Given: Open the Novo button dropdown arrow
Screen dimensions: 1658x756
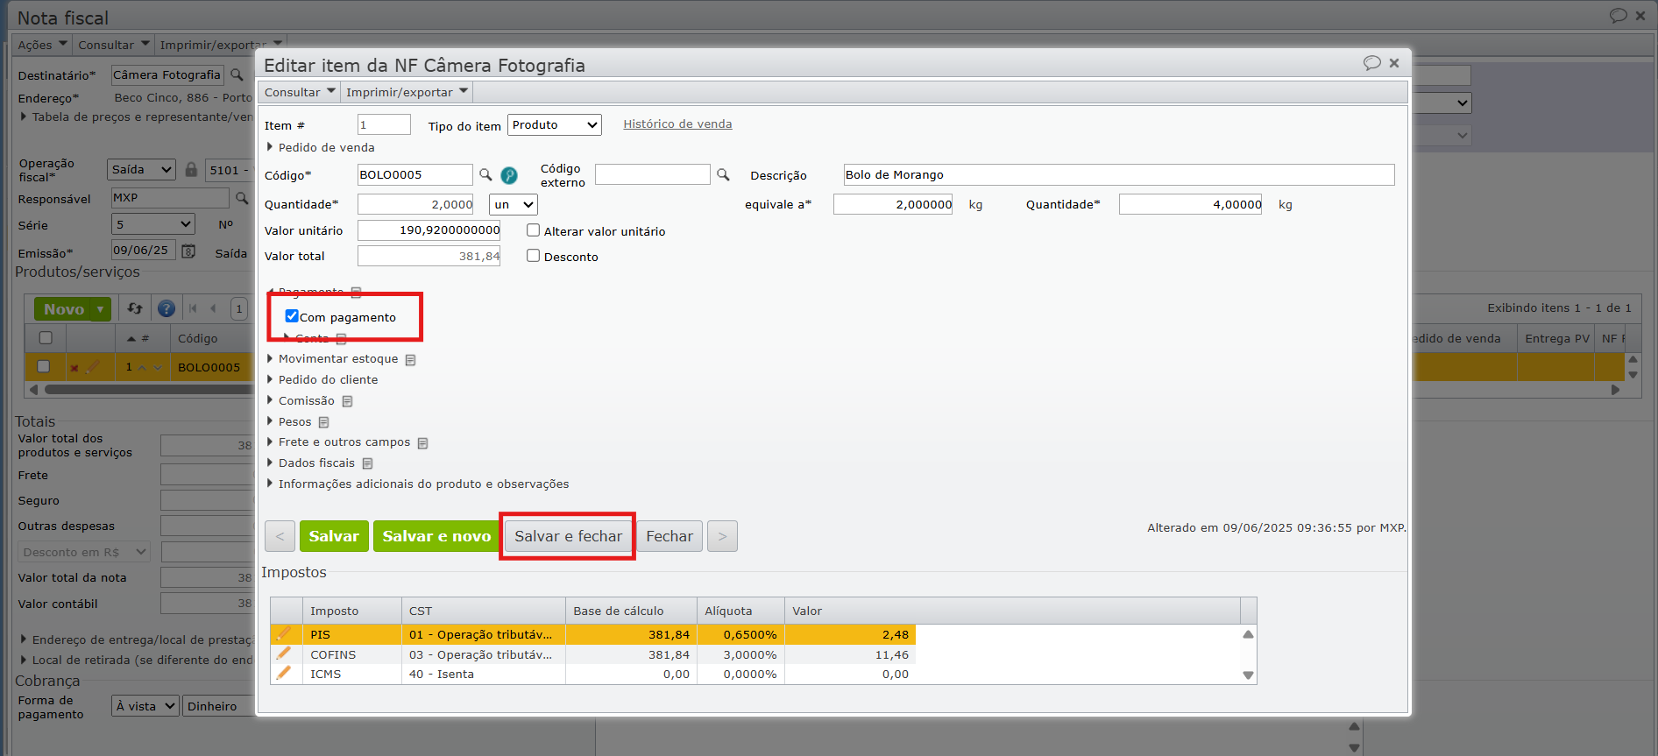Looking at the screenshot, I should point(101,309).
